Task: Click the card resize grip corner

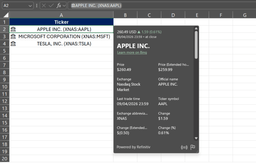Action: coord(197,152)
